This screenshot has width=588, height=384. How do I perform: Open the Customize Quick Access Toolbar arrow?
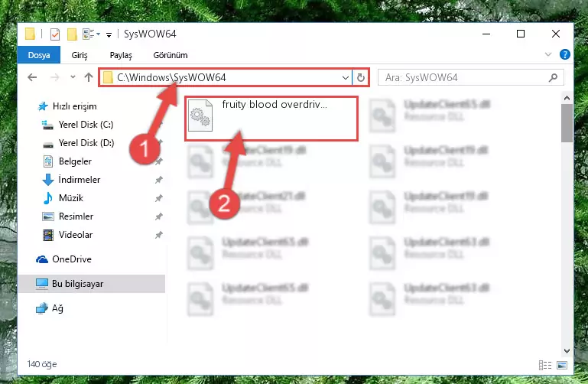109,35
